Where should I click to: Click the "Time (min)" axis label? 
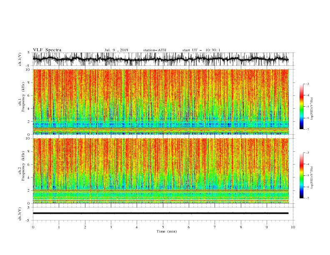pos(167,231)
